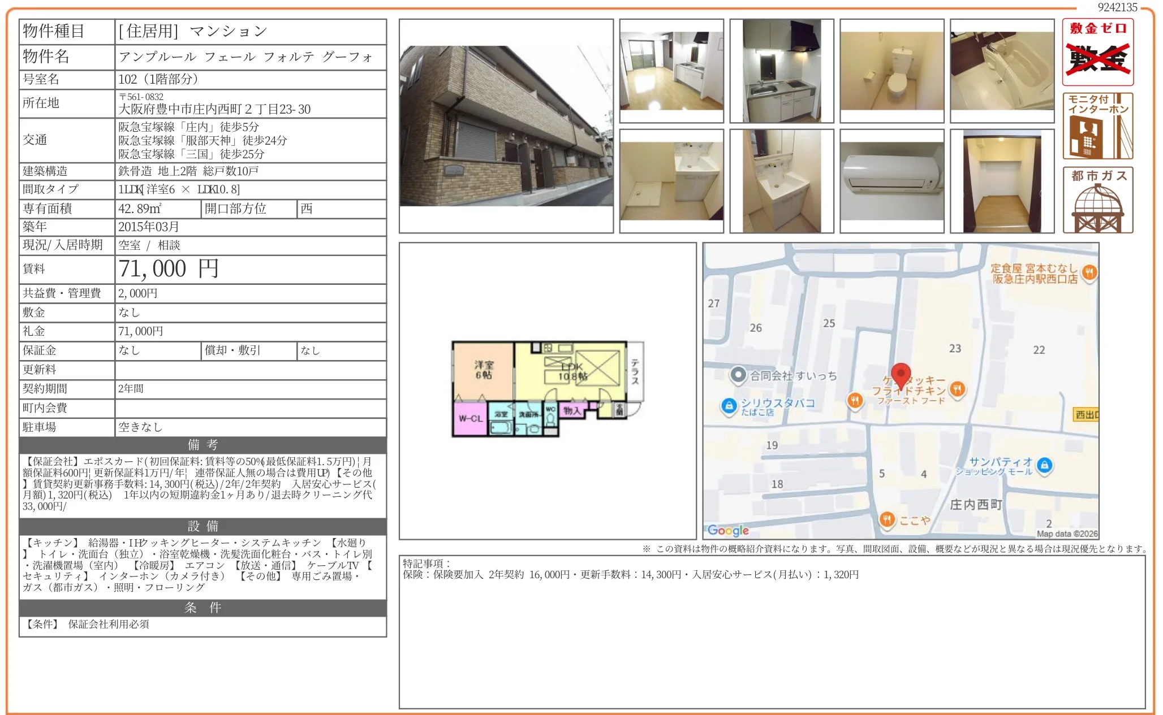Screen dimensions: 1163x715
Task: Open the air conditioner photo thumbnail
Action: tap(891, 181)
